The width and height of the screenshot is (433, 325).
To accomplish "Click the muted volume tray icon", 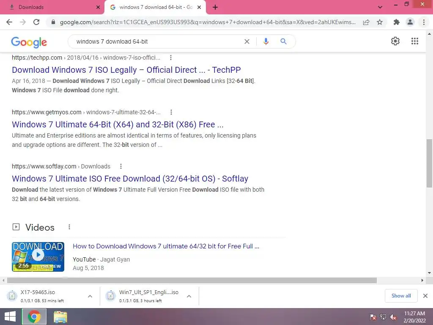I will point(393,317).
